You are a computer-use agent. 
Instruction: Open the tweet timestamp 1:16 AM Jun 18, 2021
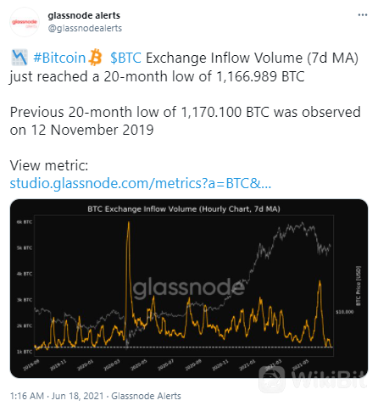(x=57, y=396)
